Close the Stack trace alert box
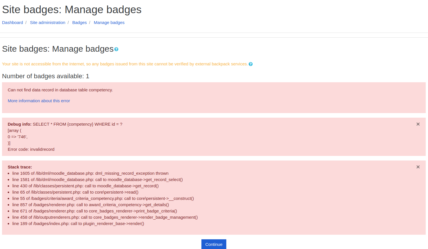This screenshot has height=249, width=428. coord(418,167)
